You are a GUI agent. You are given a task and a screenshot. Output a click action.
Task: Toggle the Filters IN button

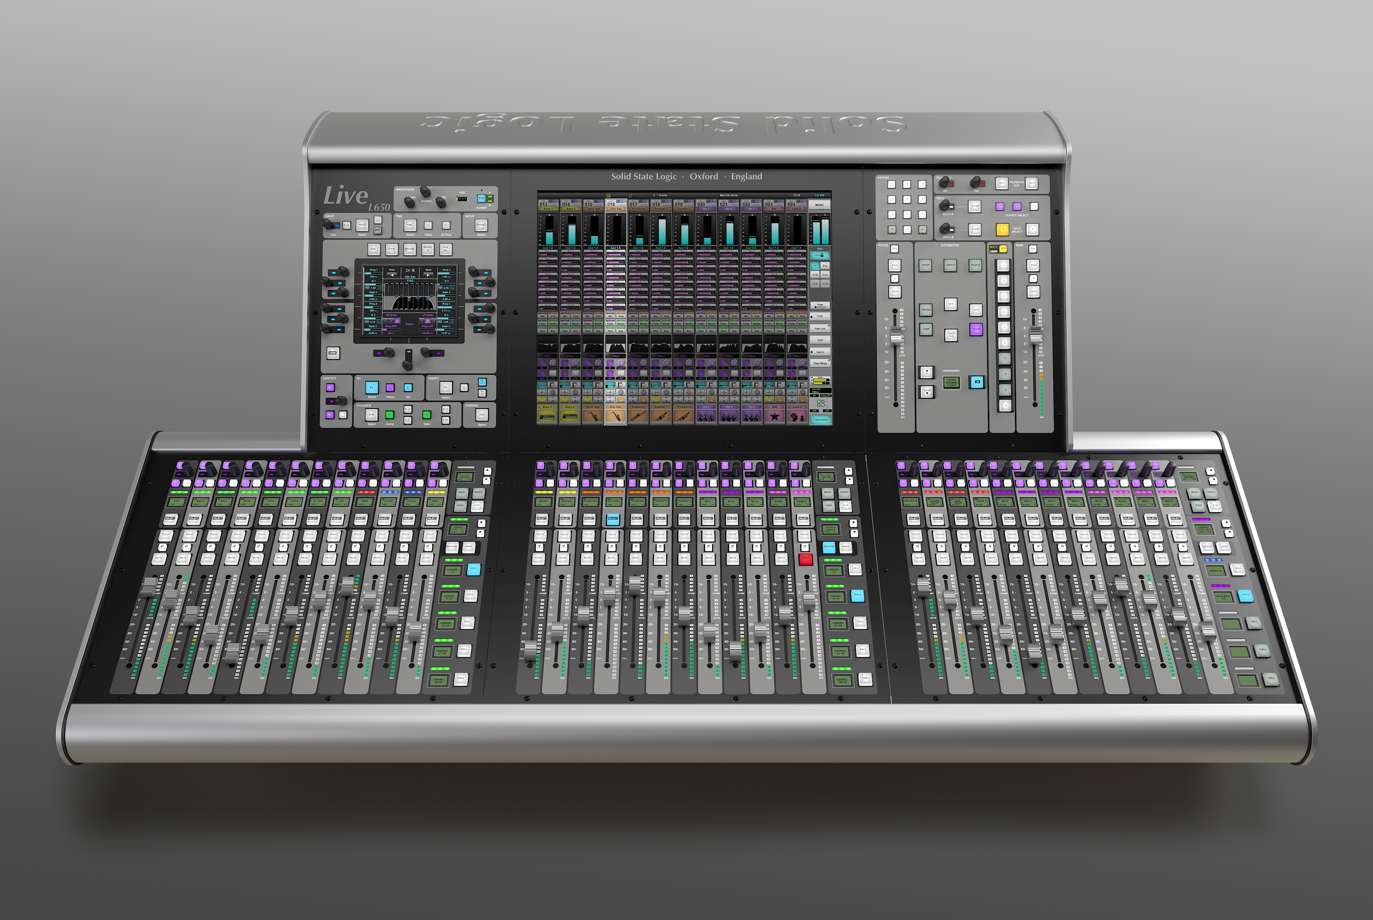click(390, 388)
